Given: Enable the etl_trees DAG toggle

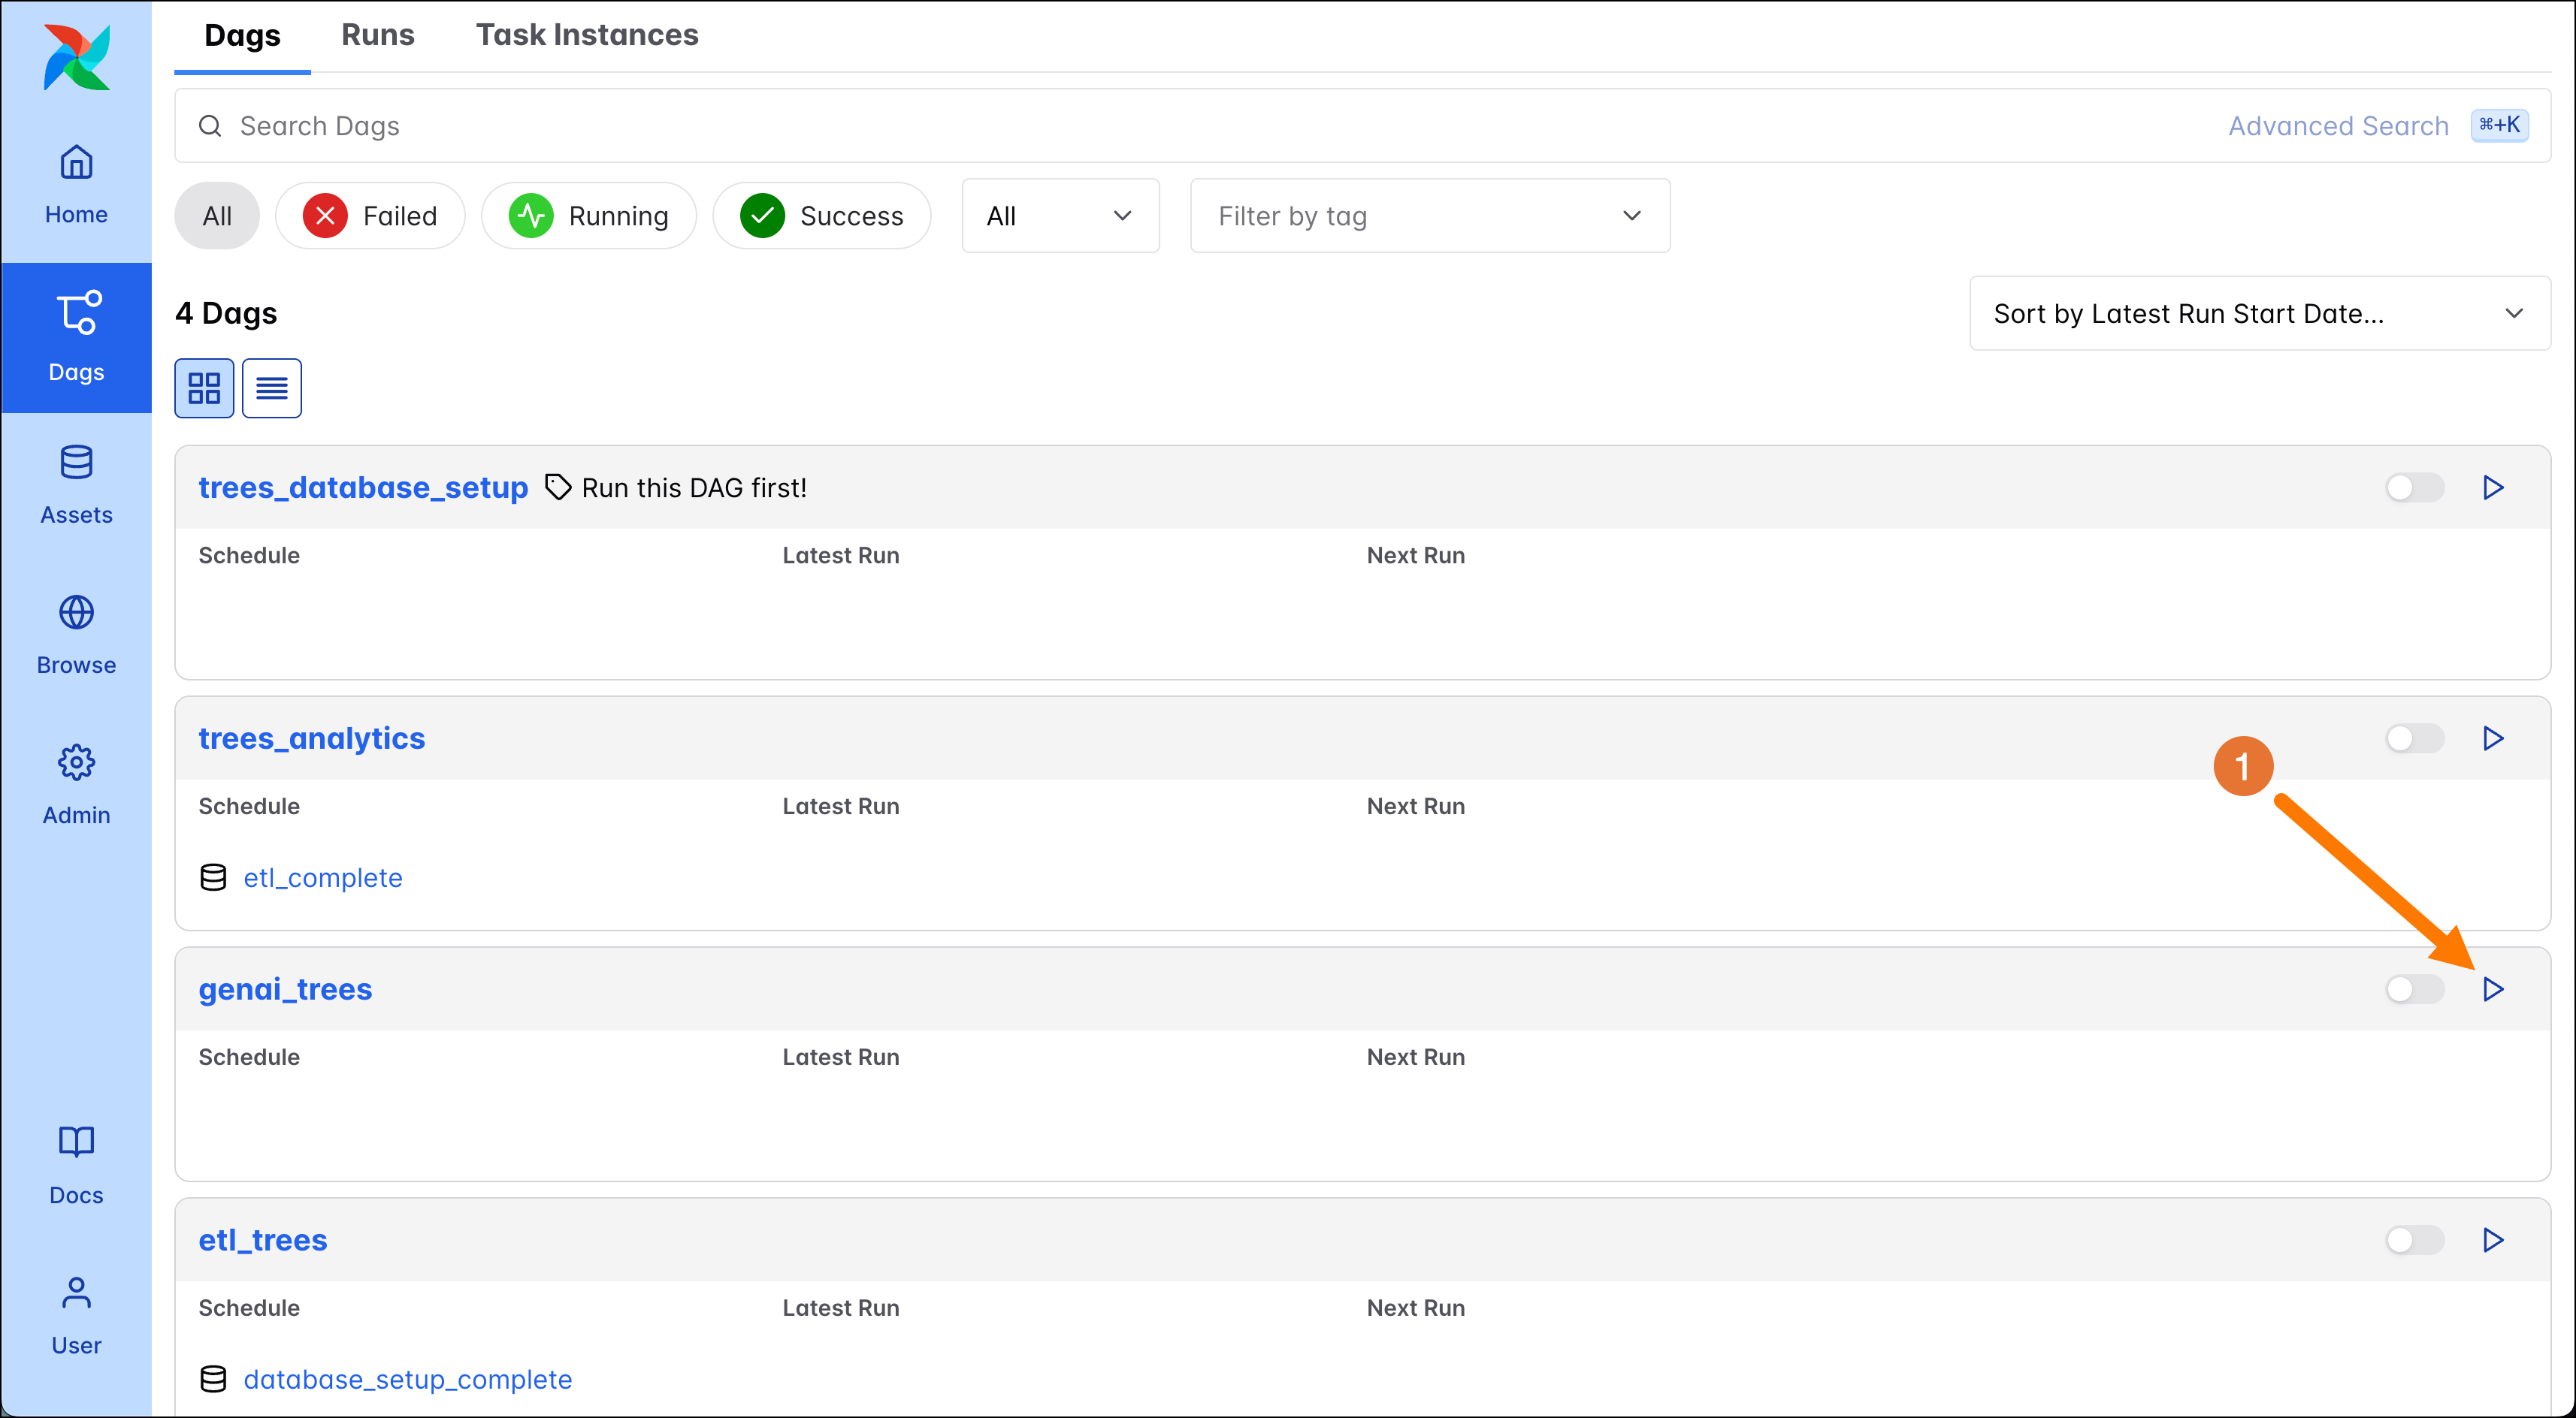Looking at the screenshot, I should (2413, 1239).
